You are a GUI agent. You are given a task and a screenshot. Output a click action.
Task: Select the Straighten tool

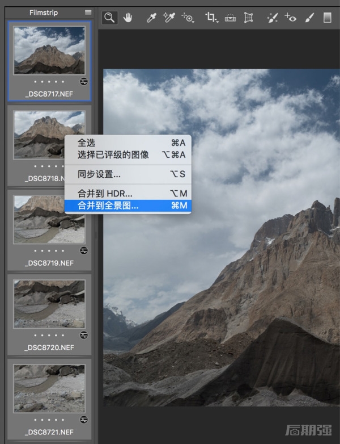tap(230, 18)
